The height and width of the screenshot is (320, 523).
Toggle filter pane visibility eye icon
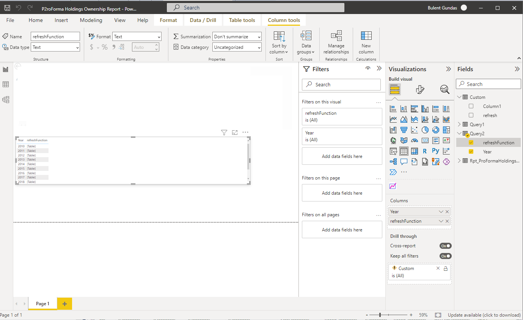[368, 69]
